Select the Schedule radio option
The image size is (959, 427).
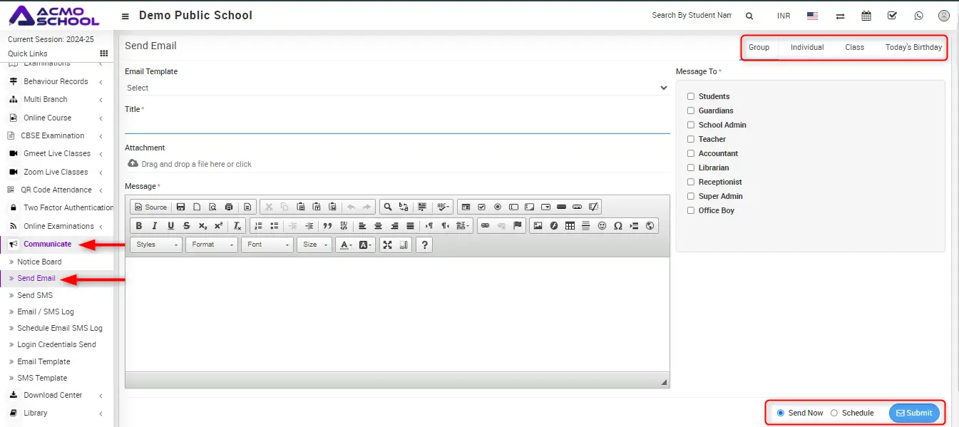(834, 413)
